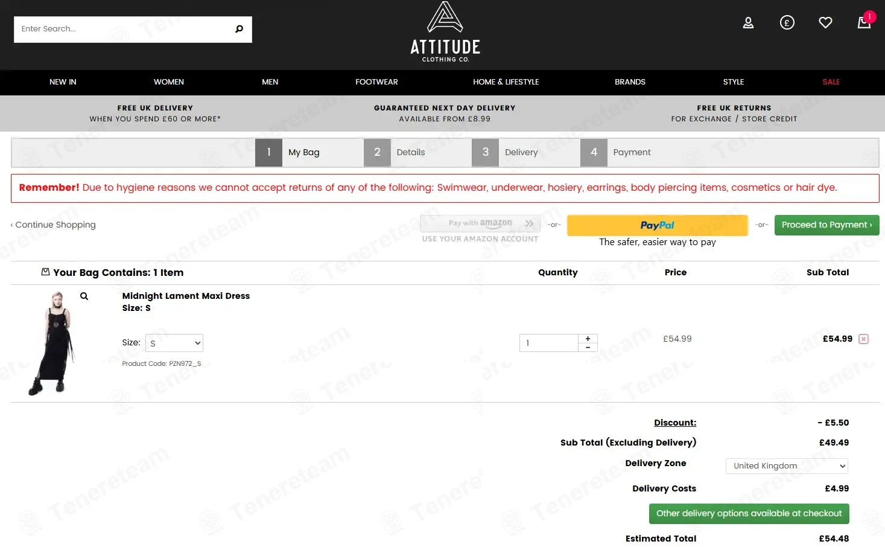
Task: Open the shopping bag icon
Action: click(x=864, y=22)
